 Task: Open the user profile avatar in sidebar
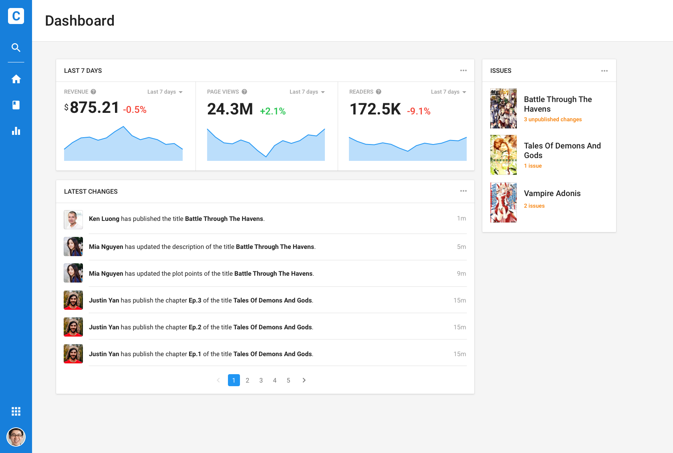(16, 437)
